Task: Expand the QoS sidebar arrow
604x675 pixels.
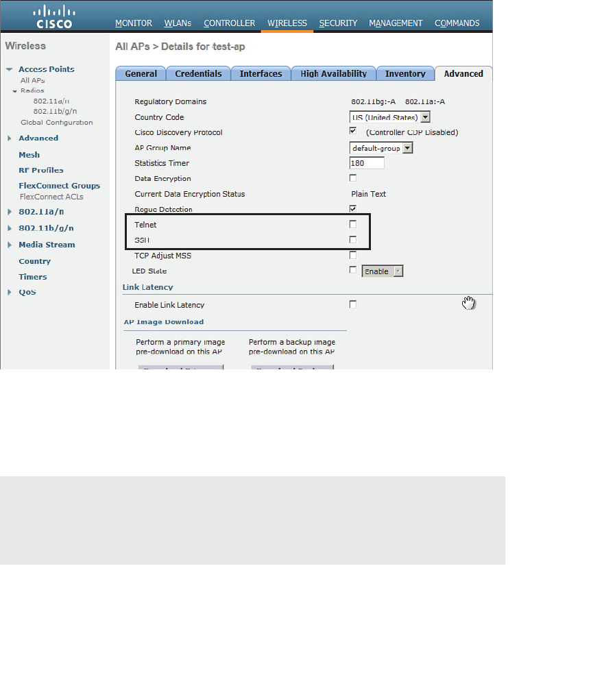Action: coord(10,293)
